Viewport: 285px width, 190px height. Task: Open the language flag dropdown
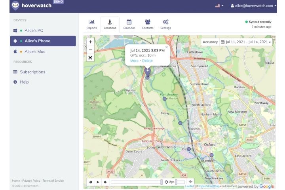pos(219,6)
